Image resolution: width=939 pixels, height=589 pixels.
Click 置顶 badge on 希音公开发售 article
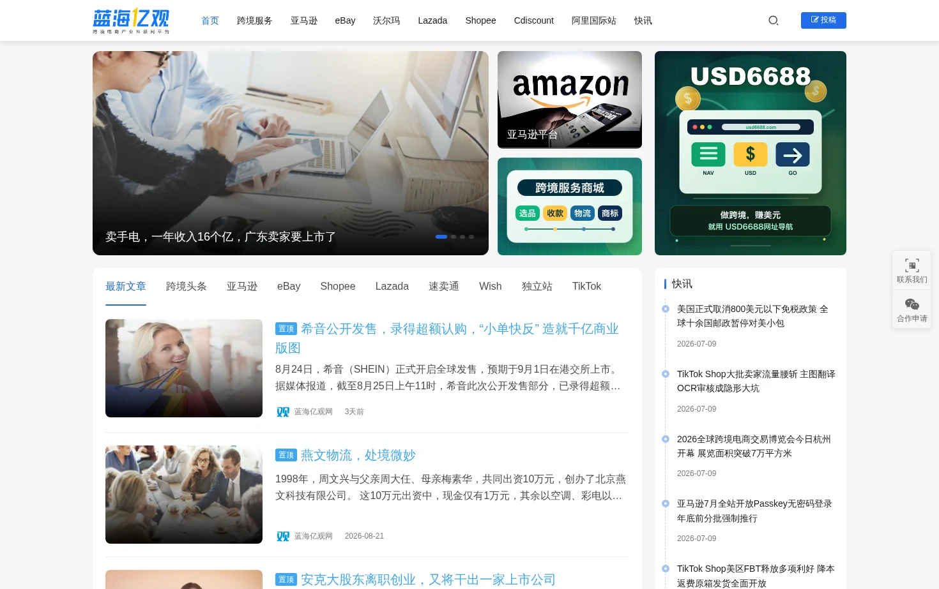coord(286,329)
